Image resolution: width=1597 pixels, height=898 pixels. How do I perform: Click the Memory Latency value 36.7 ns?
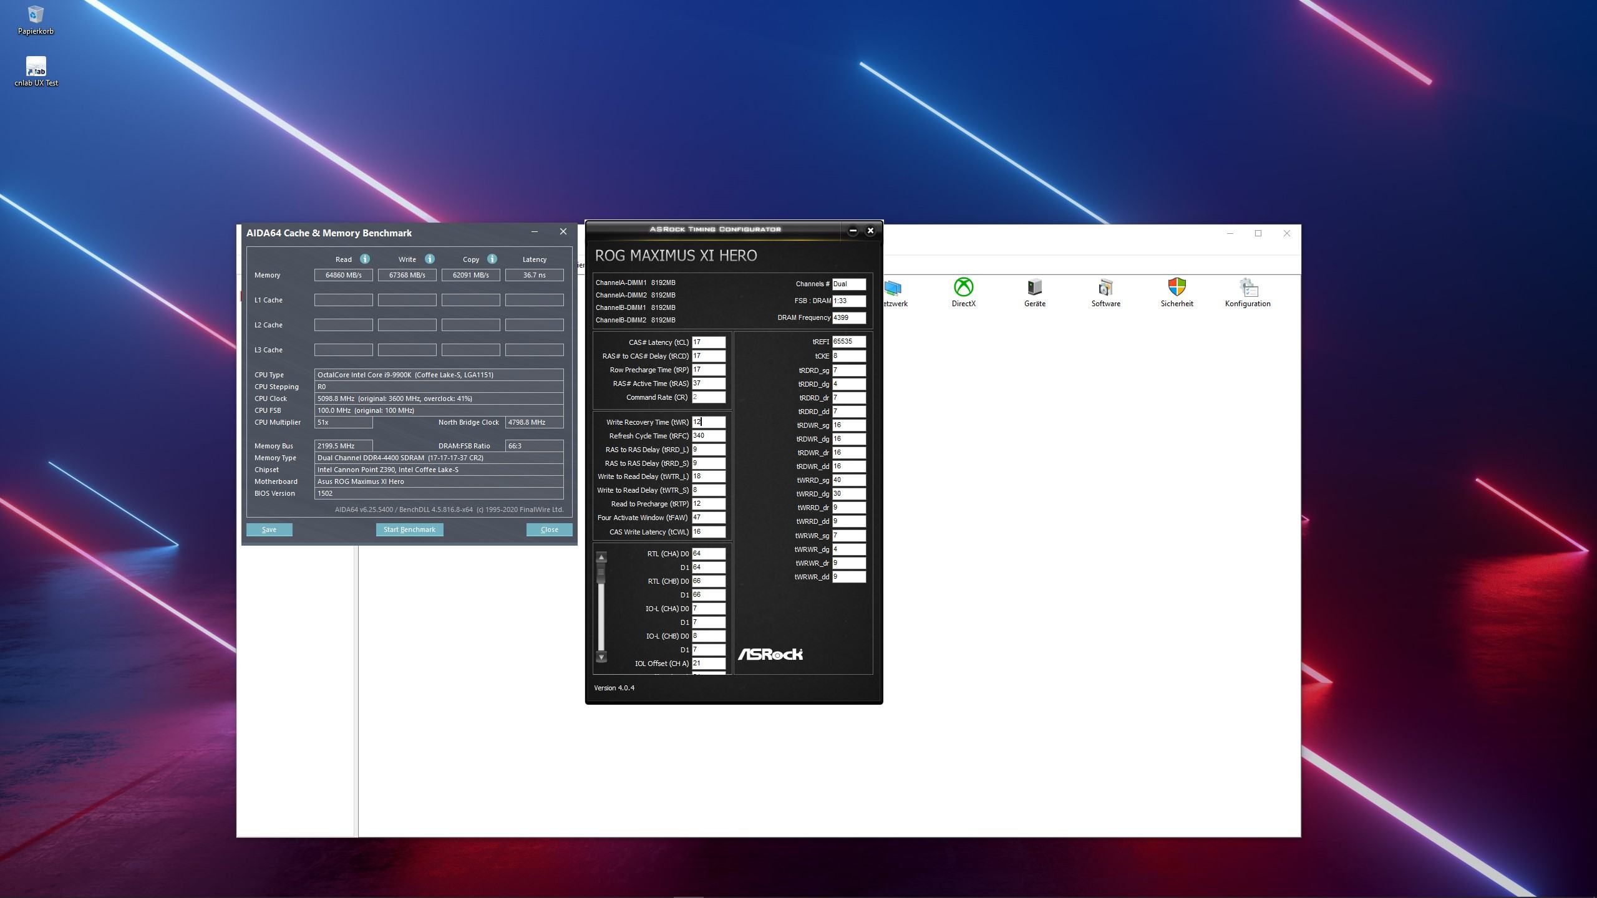click(535, 275)
